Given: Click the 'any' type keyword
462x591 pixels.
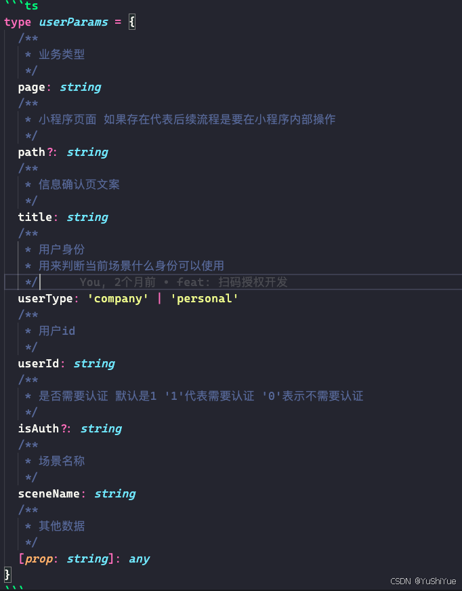Looking at the screenshot, I should [139, 559].
